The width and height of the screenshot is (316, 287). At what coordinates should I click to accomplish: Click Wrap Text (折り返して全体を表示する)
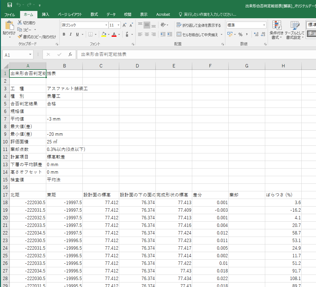tap(199, 25)
